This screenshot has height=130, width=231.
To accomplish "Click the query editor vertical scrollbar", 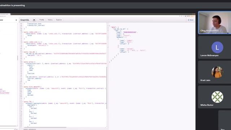I will coord(106,88).
